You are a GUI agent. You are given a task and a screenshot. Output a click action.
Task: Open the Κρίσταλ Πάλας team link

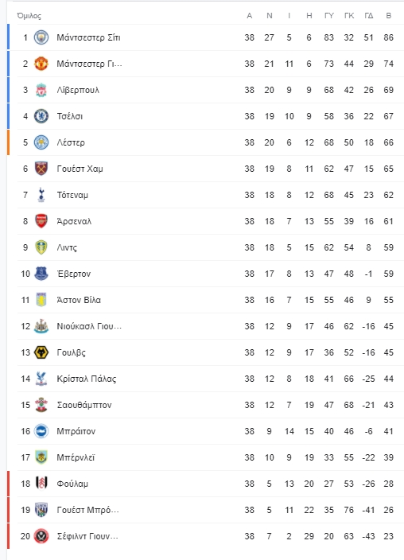click(x=87, y=379)
